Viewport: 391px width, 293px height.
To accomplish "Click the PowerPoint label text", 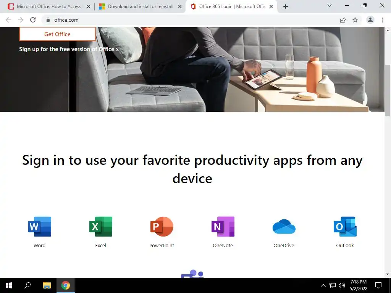I will [x=162, y=245].
